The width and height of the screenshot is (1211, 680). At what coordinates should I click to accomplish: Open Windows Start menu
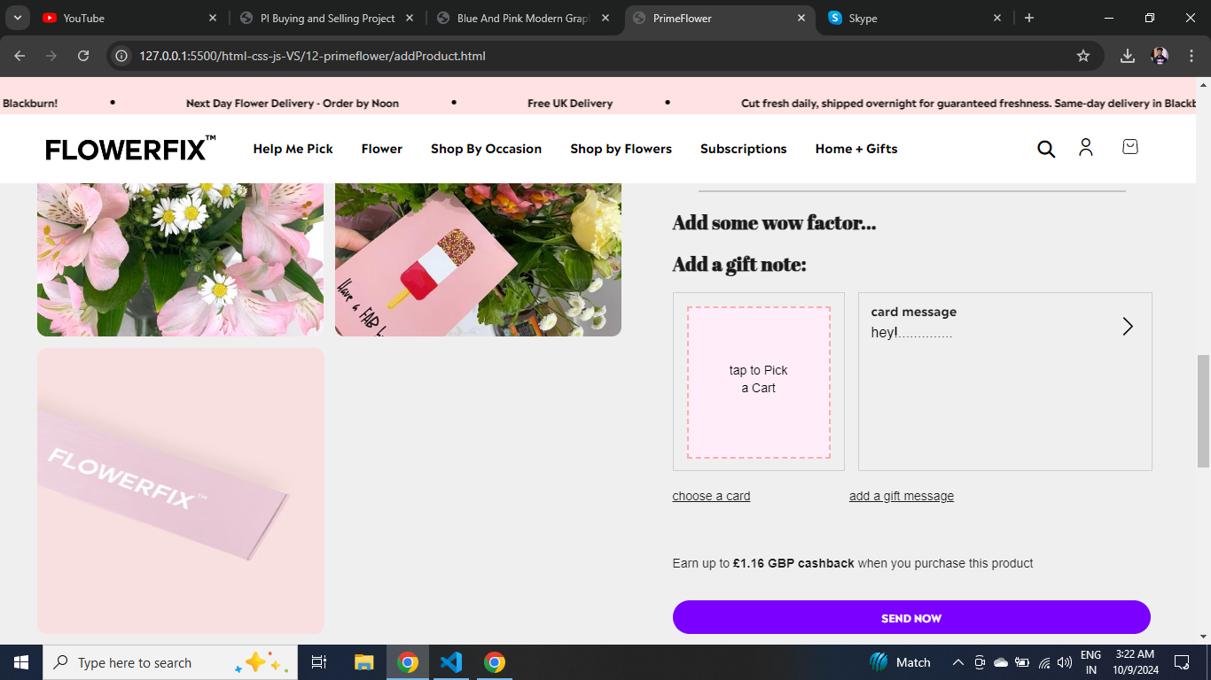[x=21, y=662]
